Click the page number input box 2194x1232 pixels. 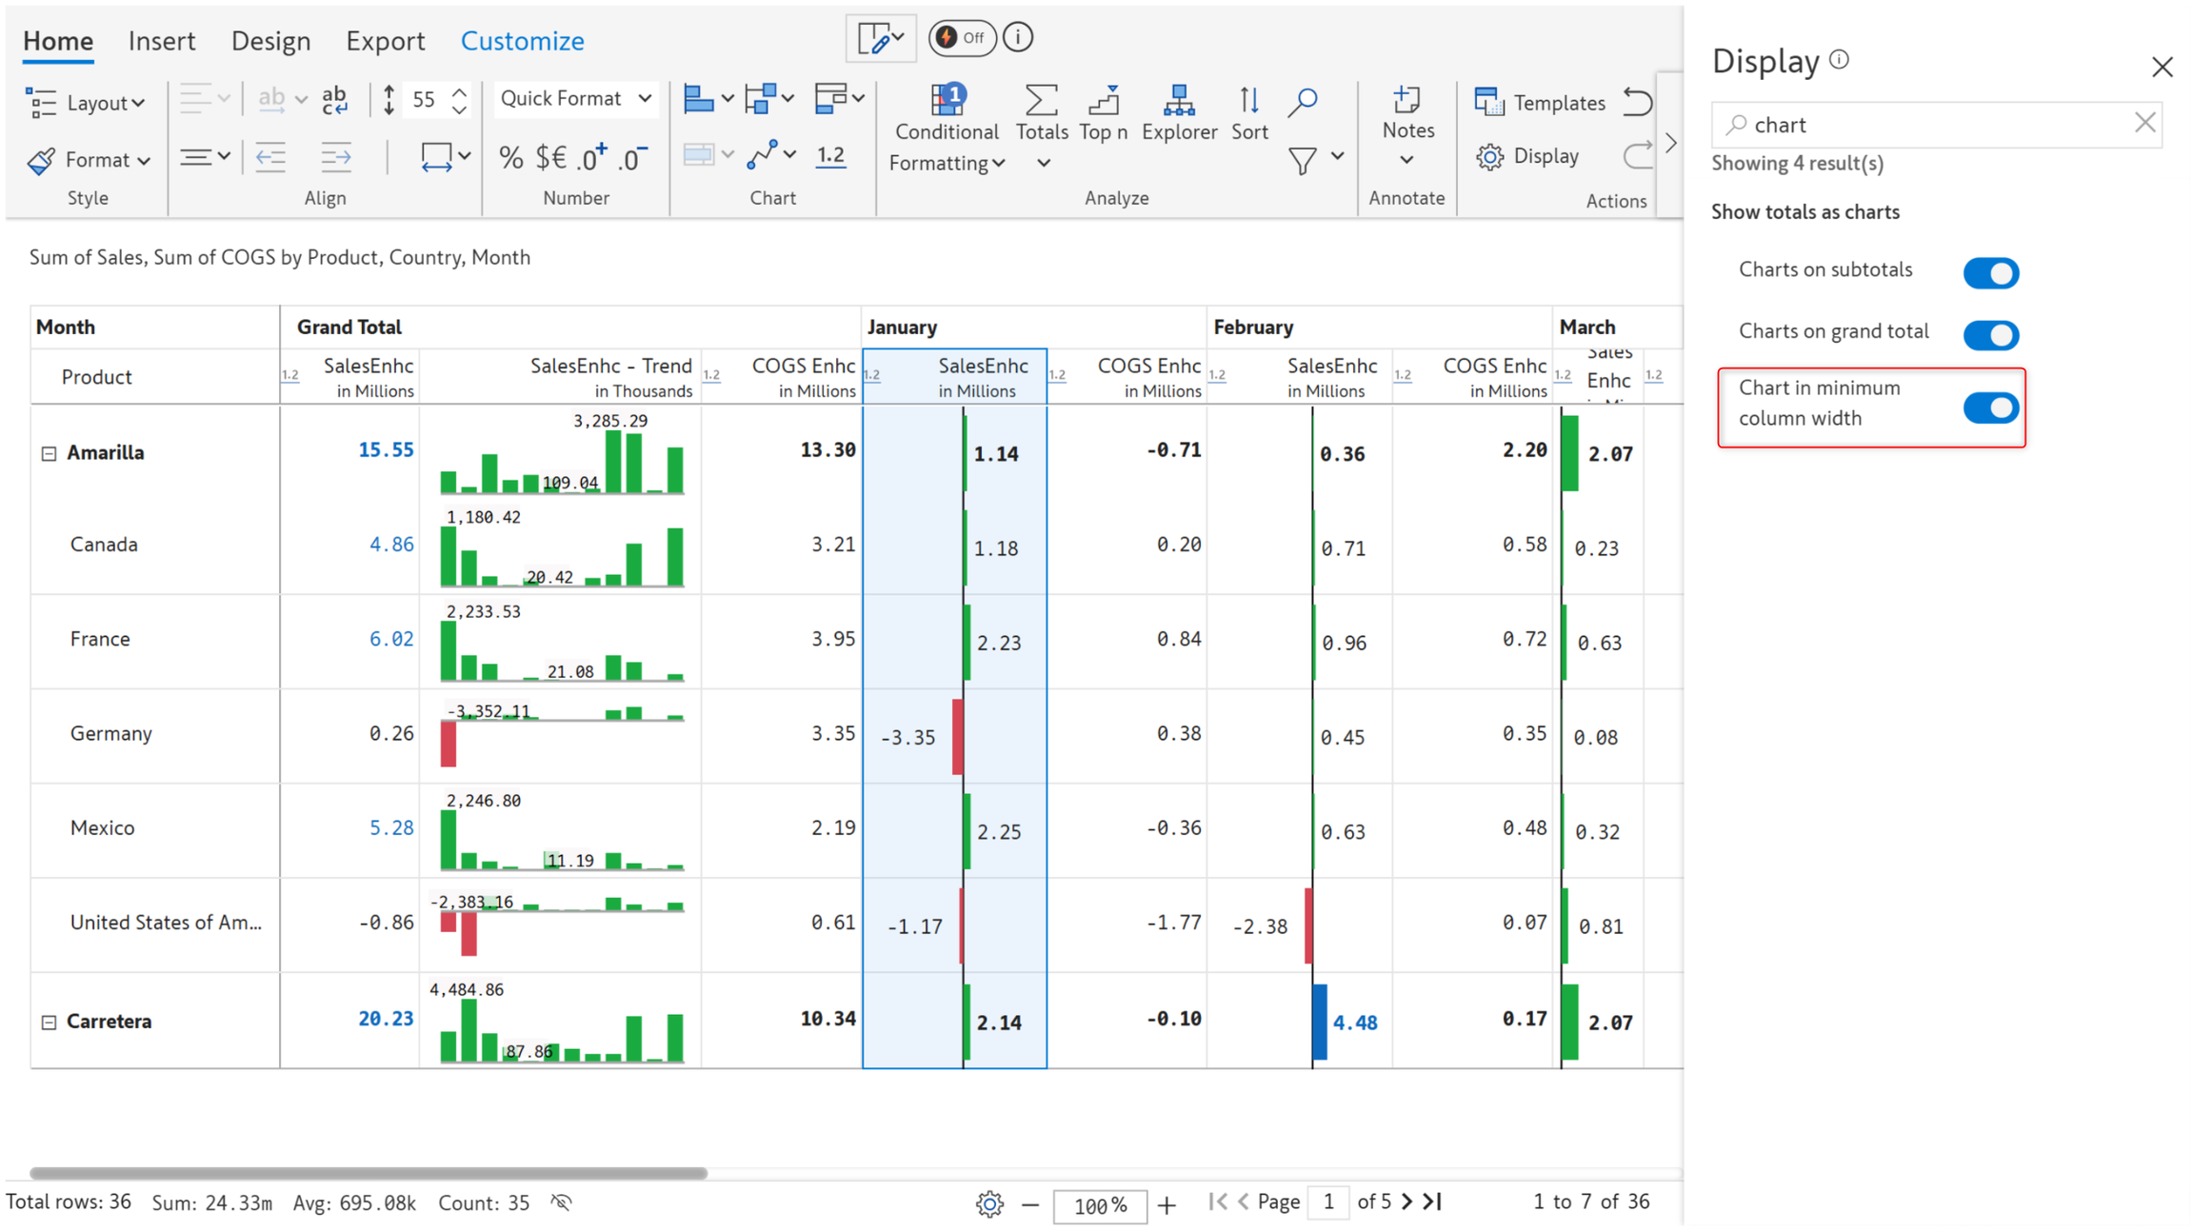click(x=1328, y=1202)
